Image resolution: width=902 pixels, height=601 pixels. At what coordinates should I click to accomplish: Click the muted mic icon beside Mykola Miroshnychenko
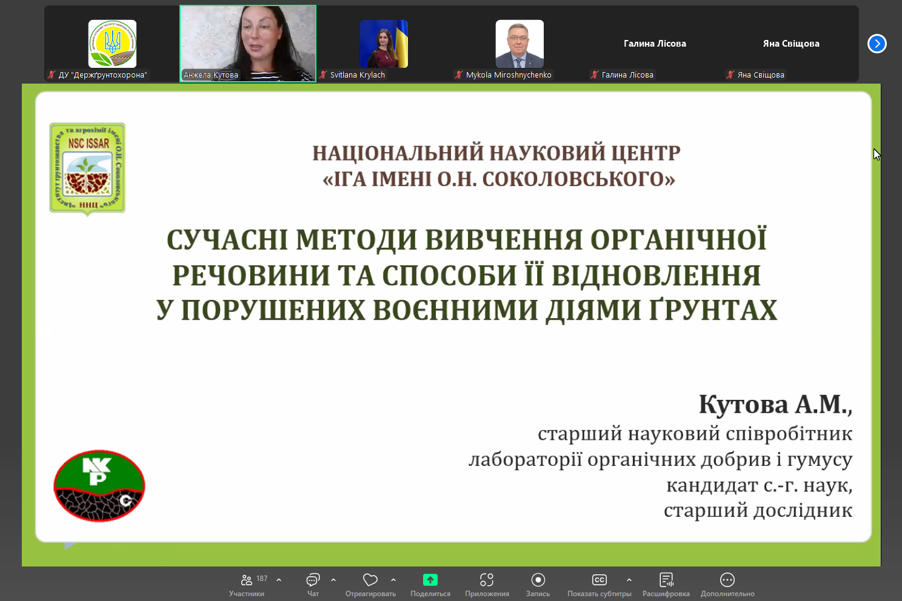pyautogui.click(x=459, y=75)
